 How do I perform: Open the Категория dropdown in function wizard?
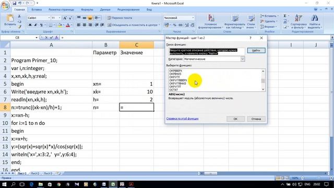pyautogui.click(x=243, y=59)
